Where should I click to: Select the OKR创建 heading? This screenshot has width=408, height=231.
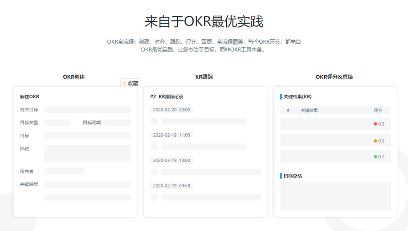(74, 77)
